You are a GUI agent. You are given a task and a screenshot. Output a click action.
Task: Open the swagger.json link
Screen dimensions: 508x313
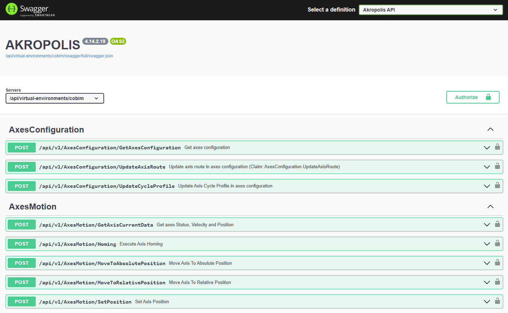[59, 56]
